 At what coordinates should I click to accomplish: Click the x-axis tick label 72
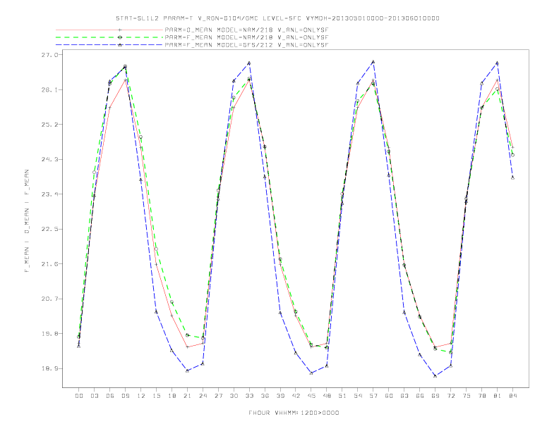click(451, 396)
